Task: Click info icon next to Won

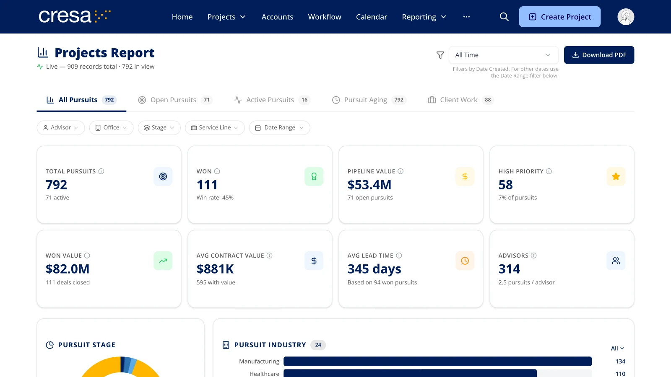Action: point(217,171)
